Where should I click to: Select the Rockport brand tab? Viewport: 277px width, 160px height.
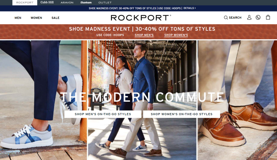[x=25, y=3]
